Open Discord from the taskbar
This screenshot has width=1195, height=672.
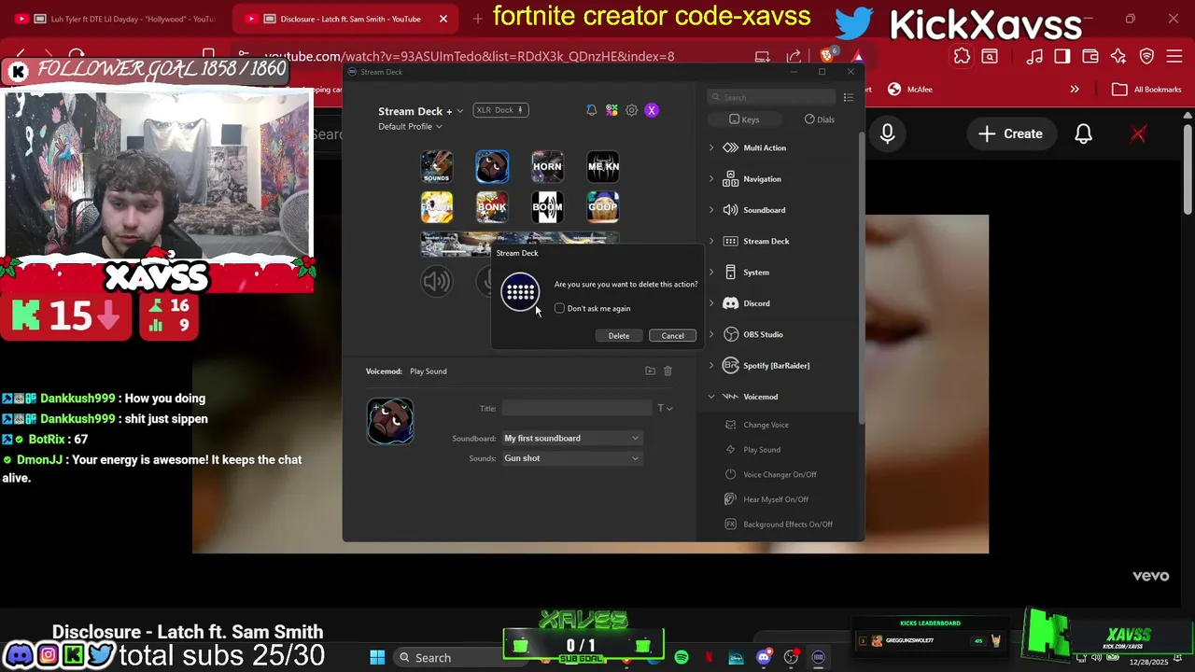(764, 658)
